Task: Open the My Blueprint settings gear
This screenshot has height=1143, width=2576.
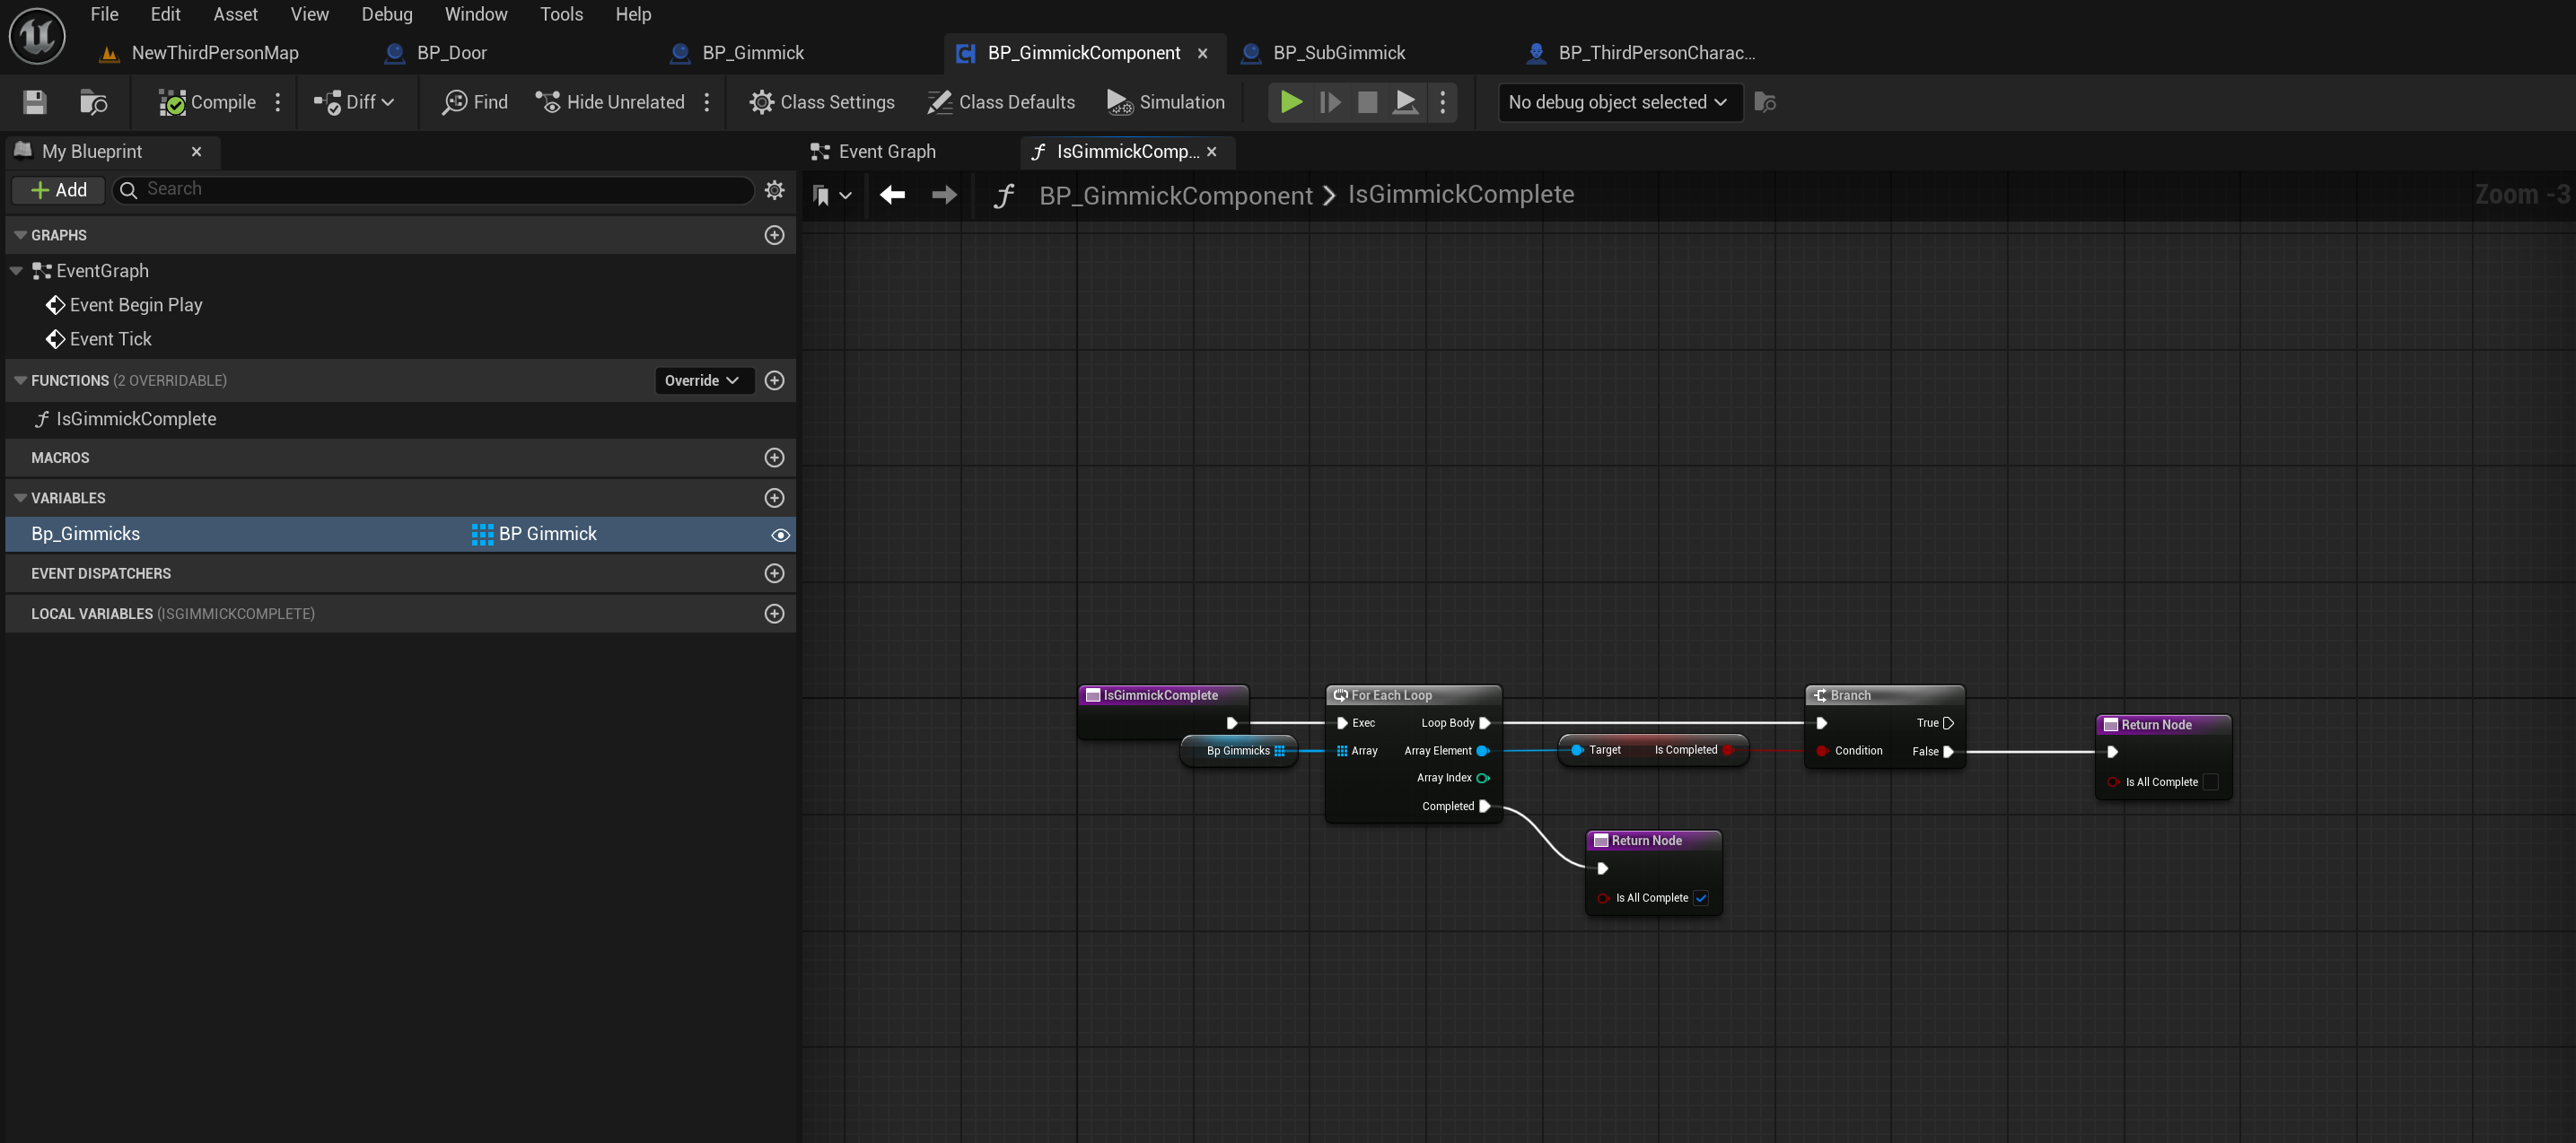Action: coord(774,190)
